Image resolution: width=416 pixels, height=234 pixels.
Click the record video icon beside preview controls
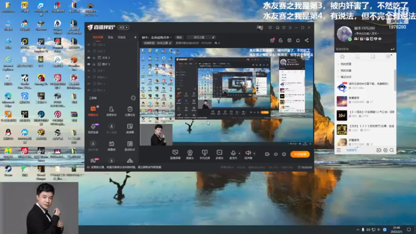pyautogui.click(x=267, y=154)
